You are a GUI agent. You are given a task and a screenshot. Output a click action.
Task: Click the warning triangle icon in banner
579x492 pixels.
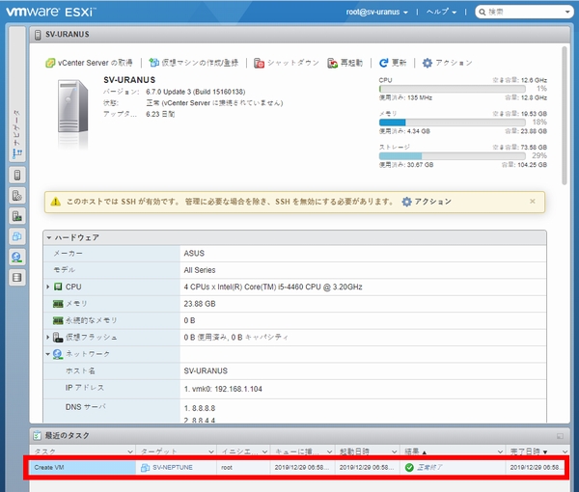pos(55,202)
